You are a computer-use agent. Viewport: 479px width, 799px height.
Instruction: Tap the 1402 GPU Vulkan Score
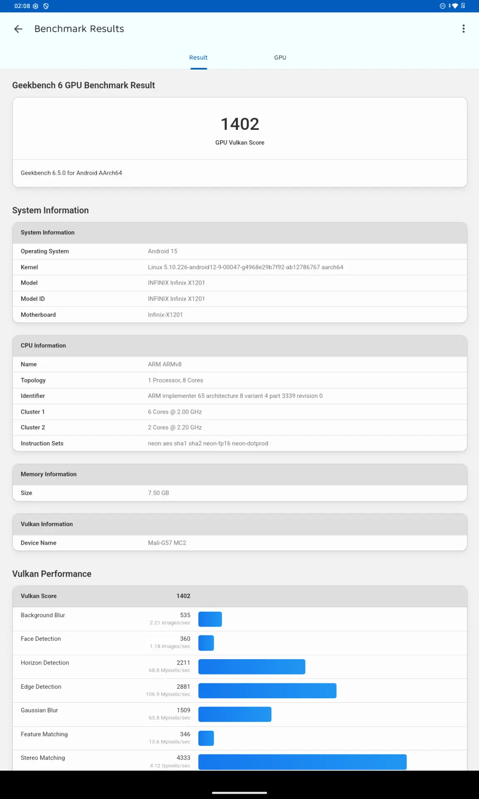point(240,124)
